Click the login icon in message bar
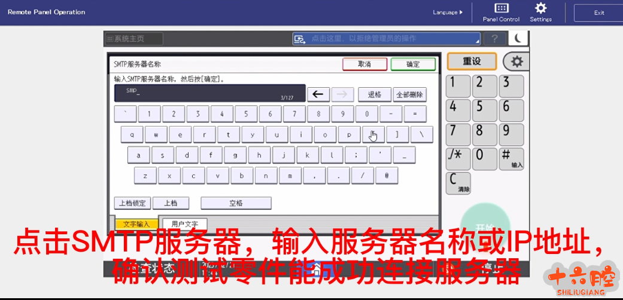Image resolution: width=623 pixels, height=300 pixels. coord(300,39)
